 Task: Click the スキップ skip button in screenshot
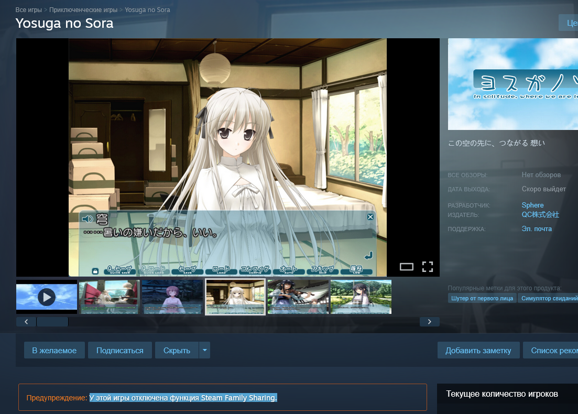[x=323, y=270]
